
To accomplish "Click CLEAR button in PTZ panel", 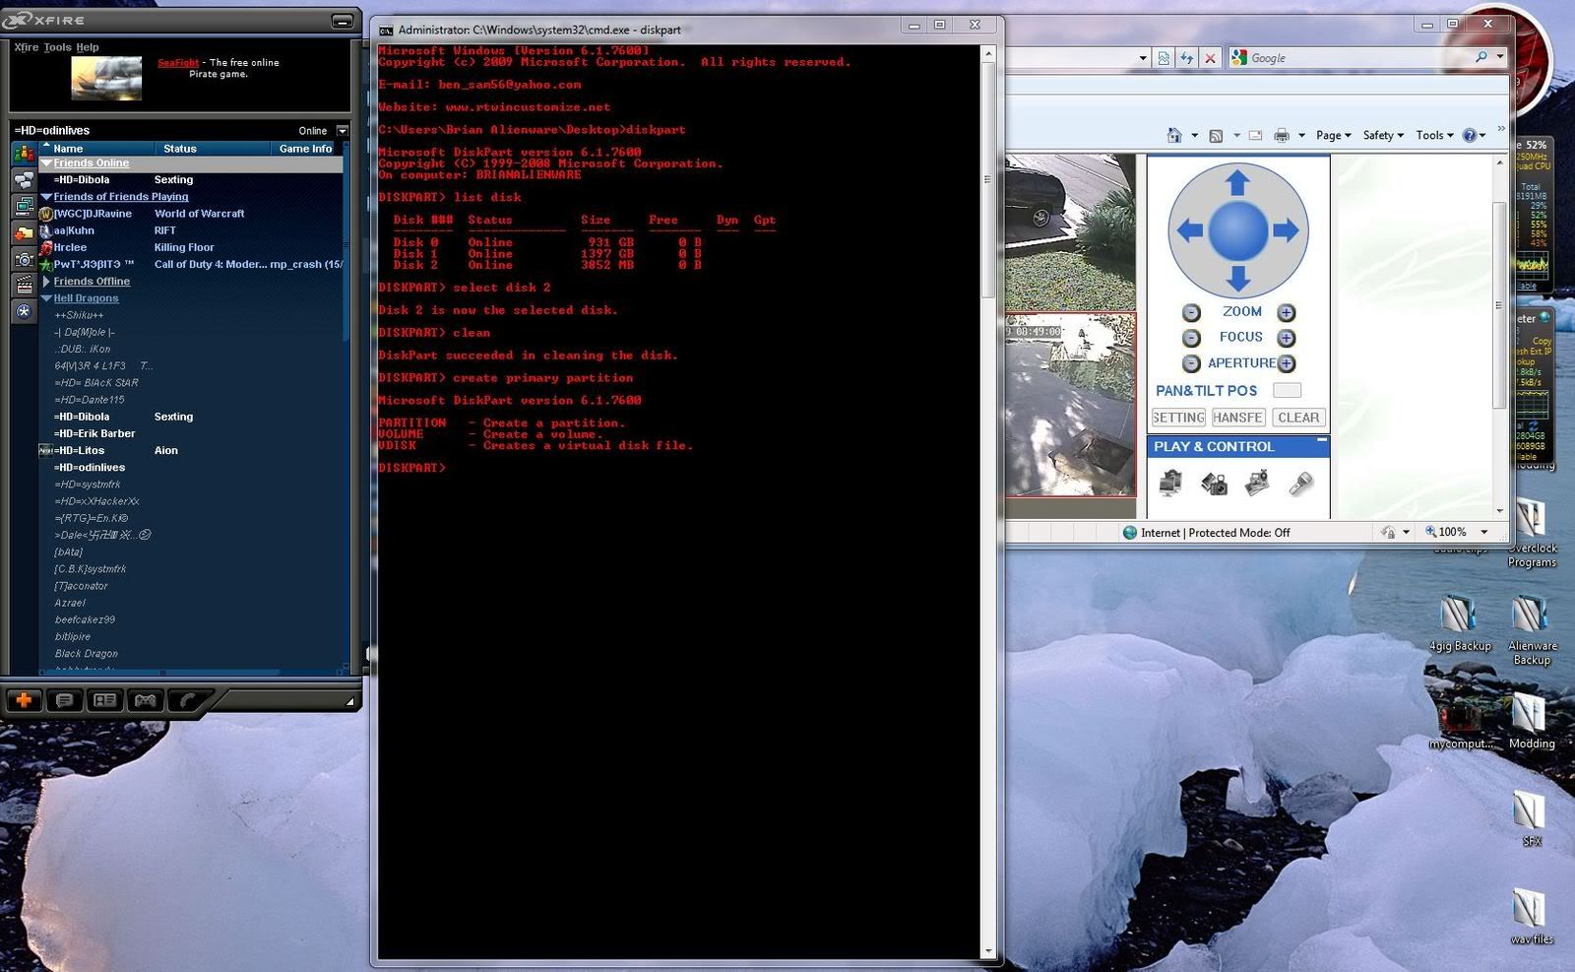I will (1298, 418).
